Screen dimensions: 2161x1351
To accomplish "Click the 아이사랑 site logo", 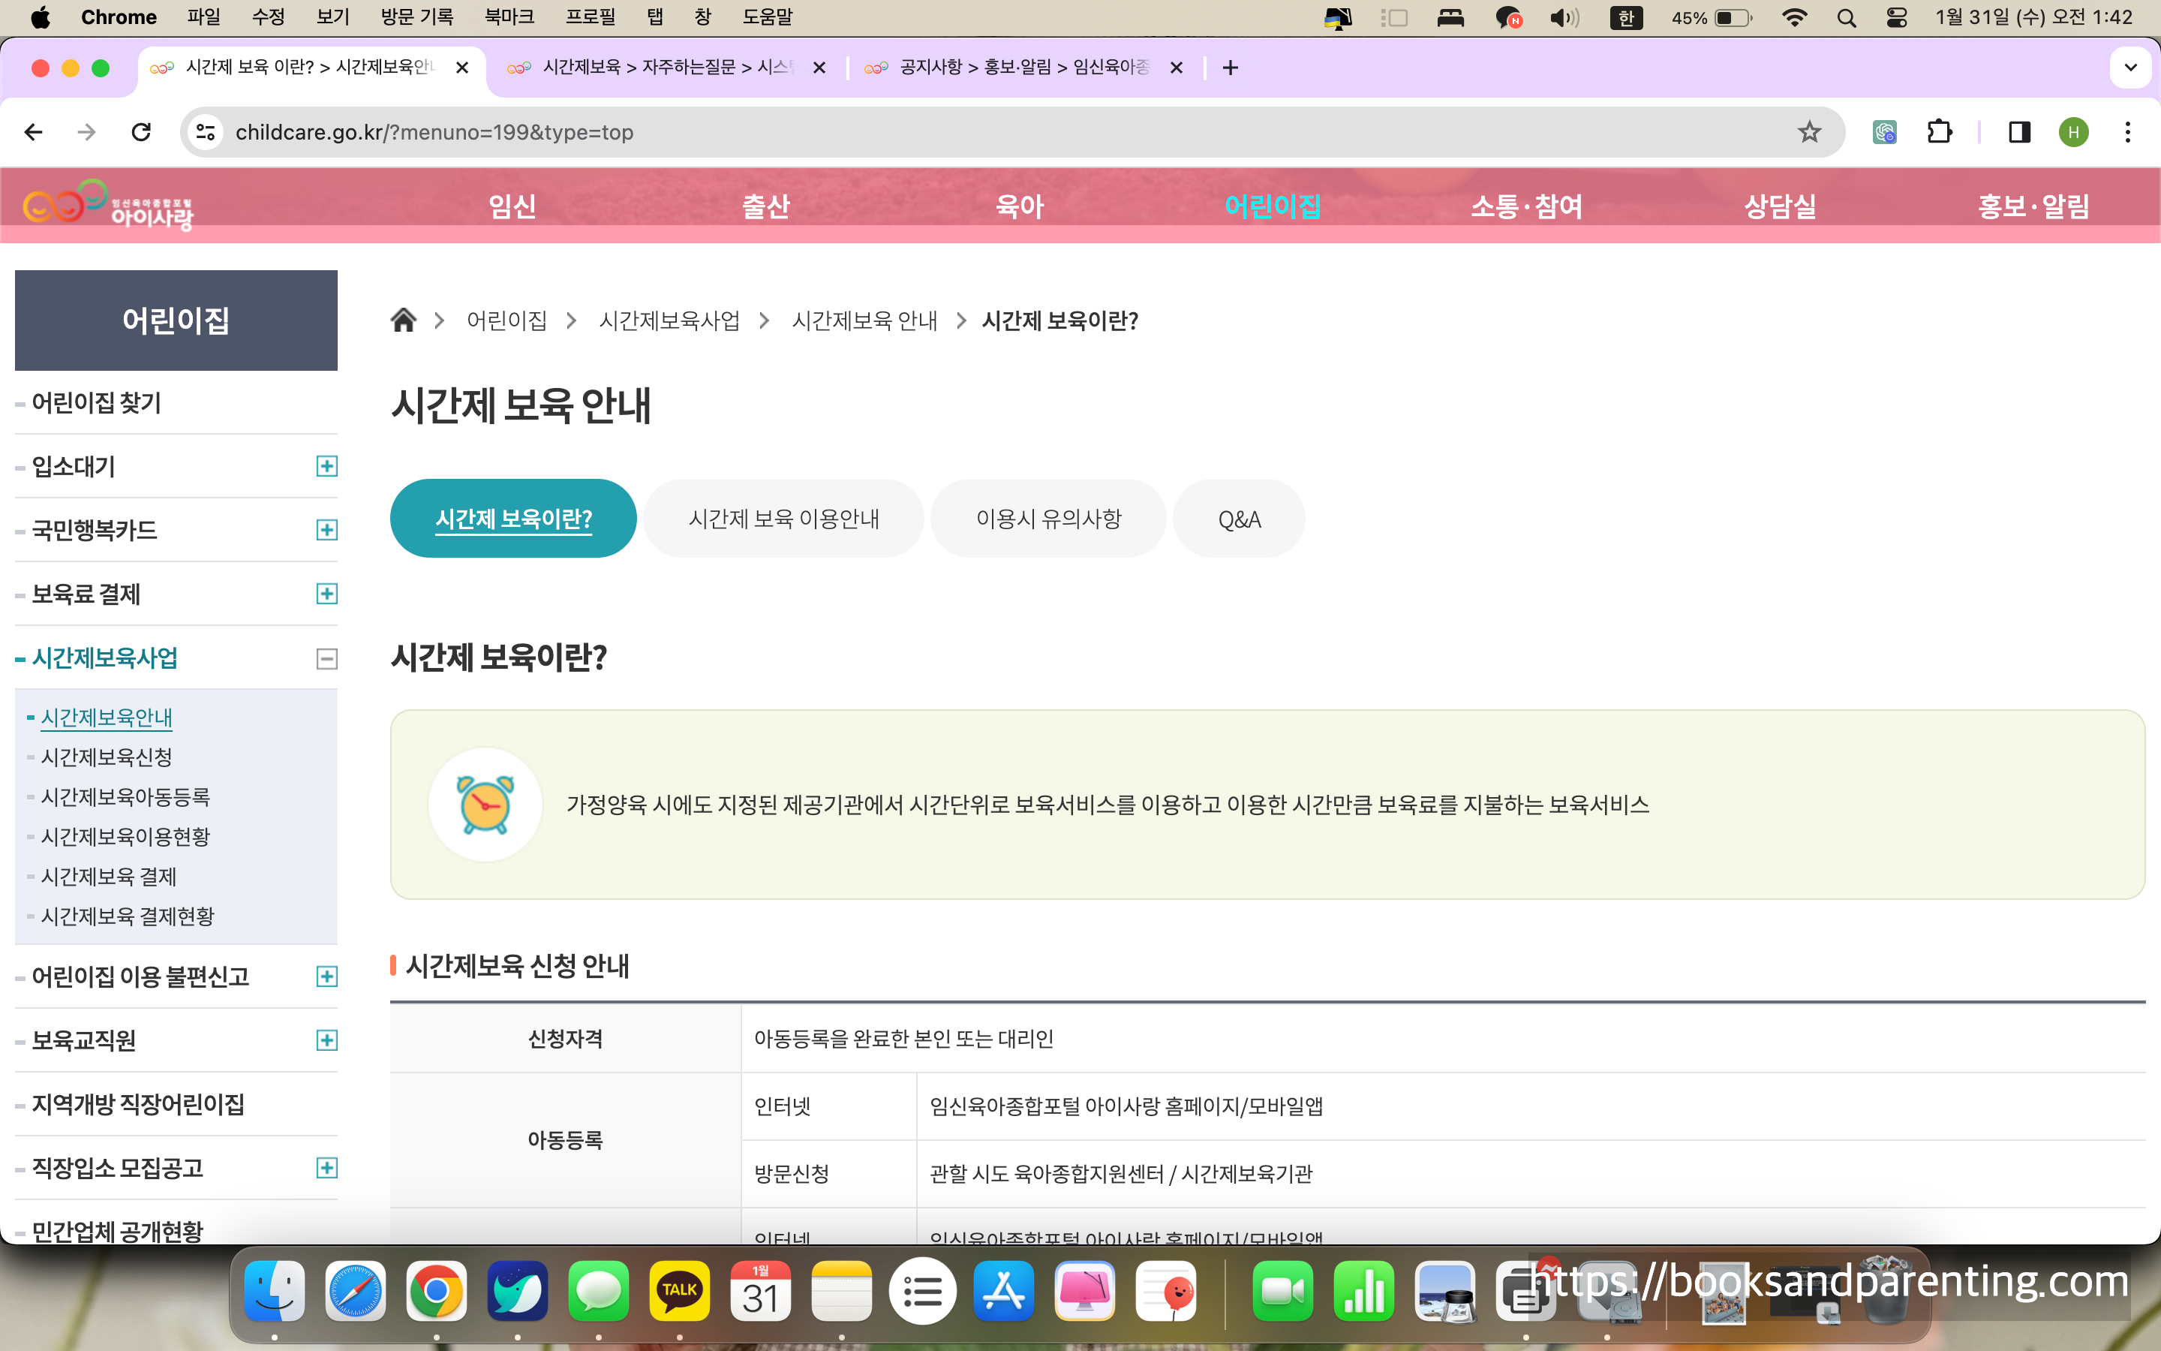I will coord(108,206).
